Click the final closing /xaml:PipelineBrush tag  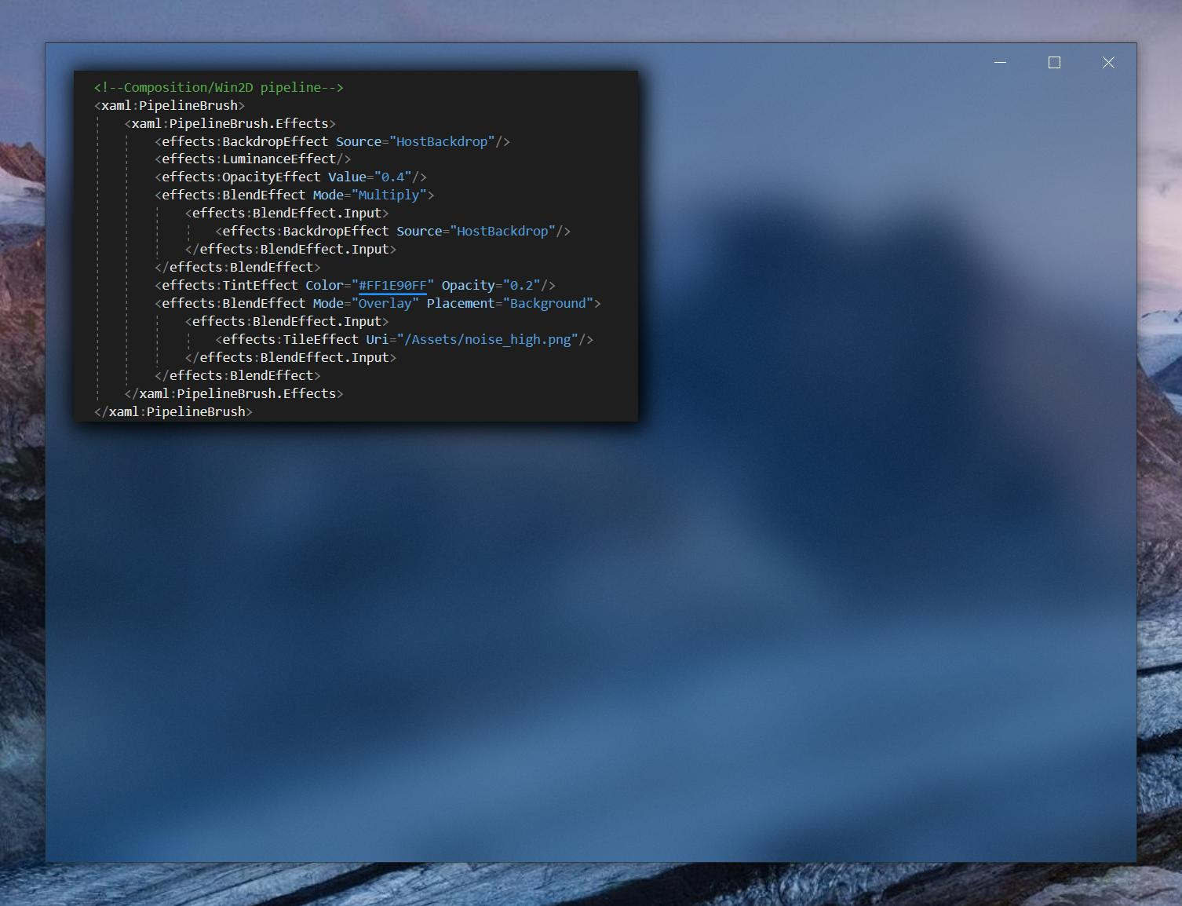(x=173, y=411)
